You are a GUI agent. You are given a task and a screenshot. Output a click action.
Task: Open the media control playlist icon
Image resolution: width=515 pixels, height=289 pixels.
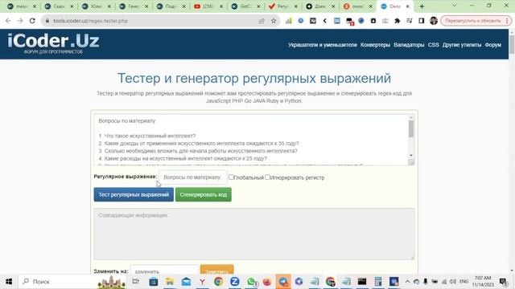[410, 21]
